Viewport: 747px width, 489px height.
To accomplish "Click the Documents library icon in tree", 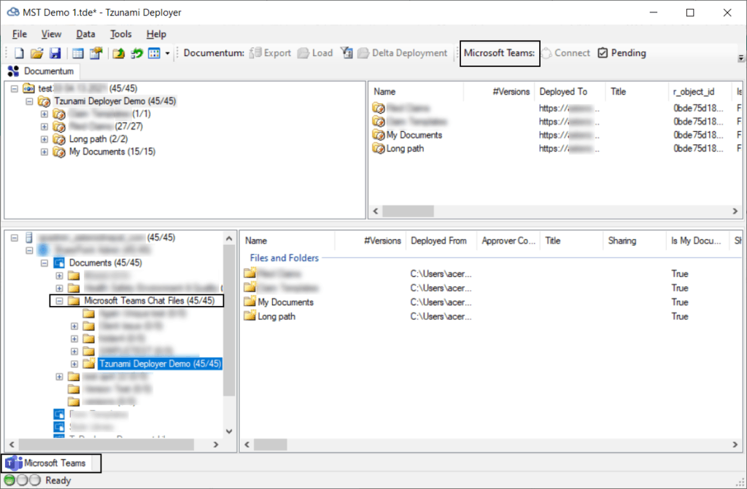I will coord(59,263).
